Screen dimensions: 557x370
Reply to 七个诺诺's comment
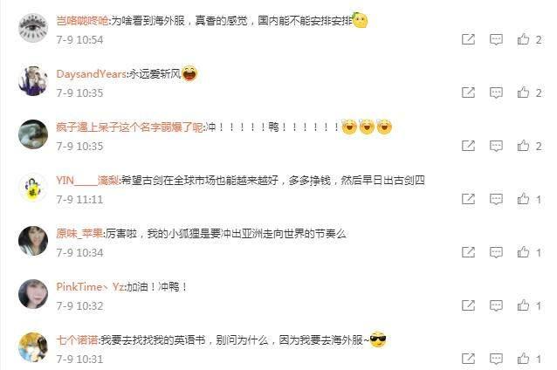496,359
